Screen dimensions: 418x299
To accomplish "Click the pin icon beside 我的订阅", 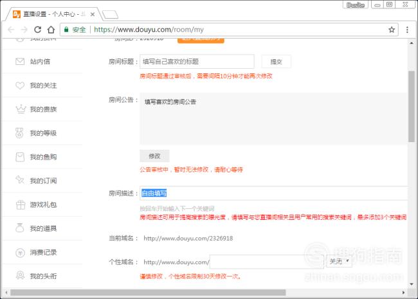I will [20, 180].
